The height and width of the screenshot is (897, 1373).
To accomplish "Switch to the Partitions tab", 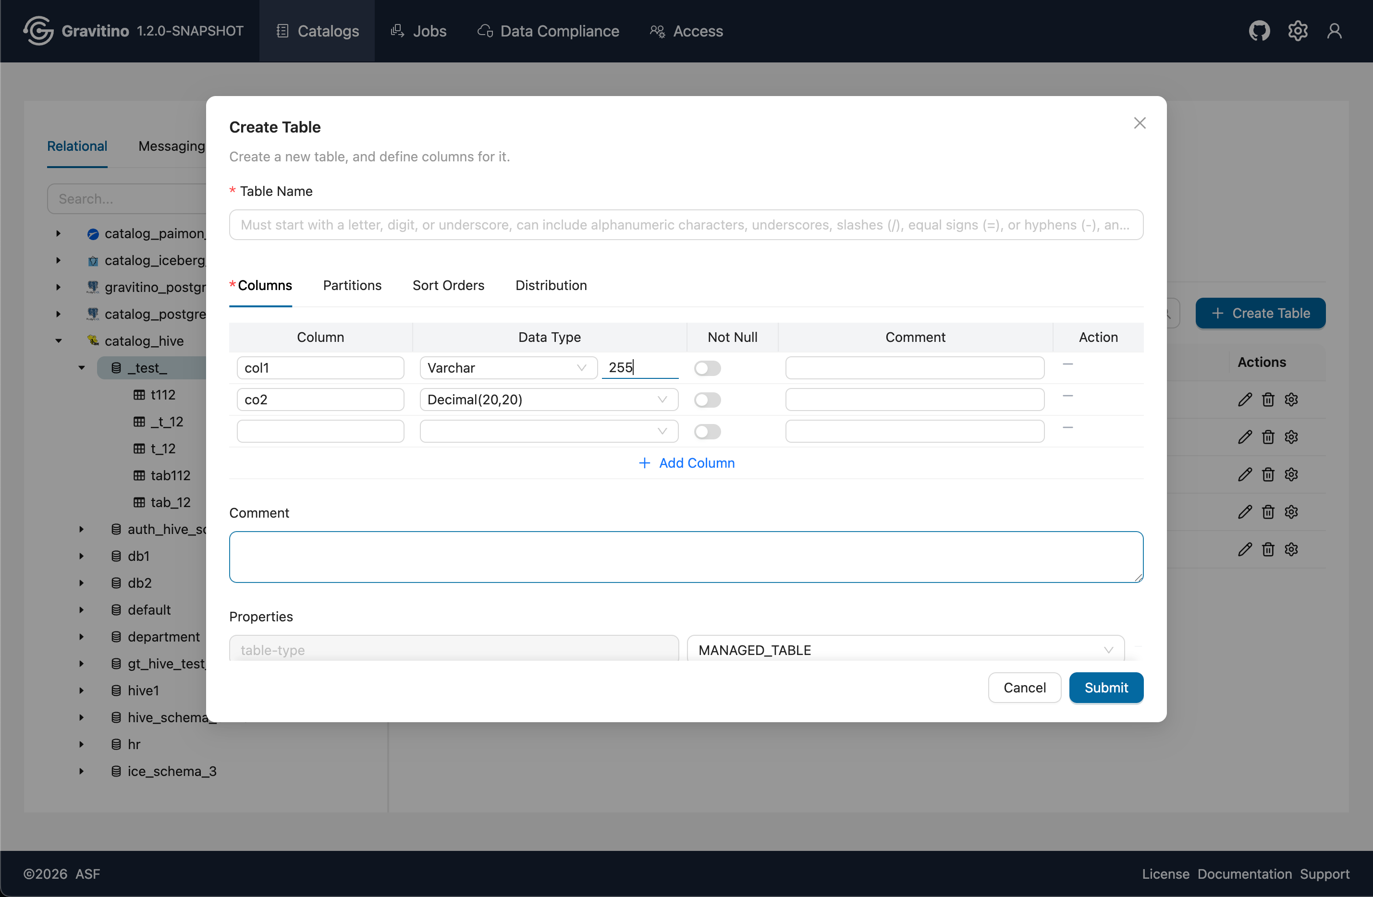I will (352, 285).
